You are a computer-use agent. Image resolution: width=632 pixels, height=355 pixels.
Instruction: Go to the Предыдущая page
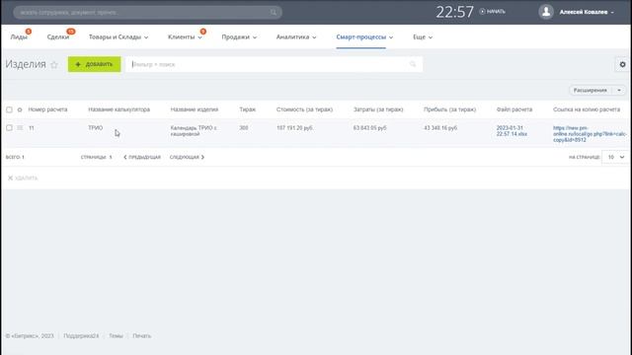pyautogui.click(x=142, y=157)
